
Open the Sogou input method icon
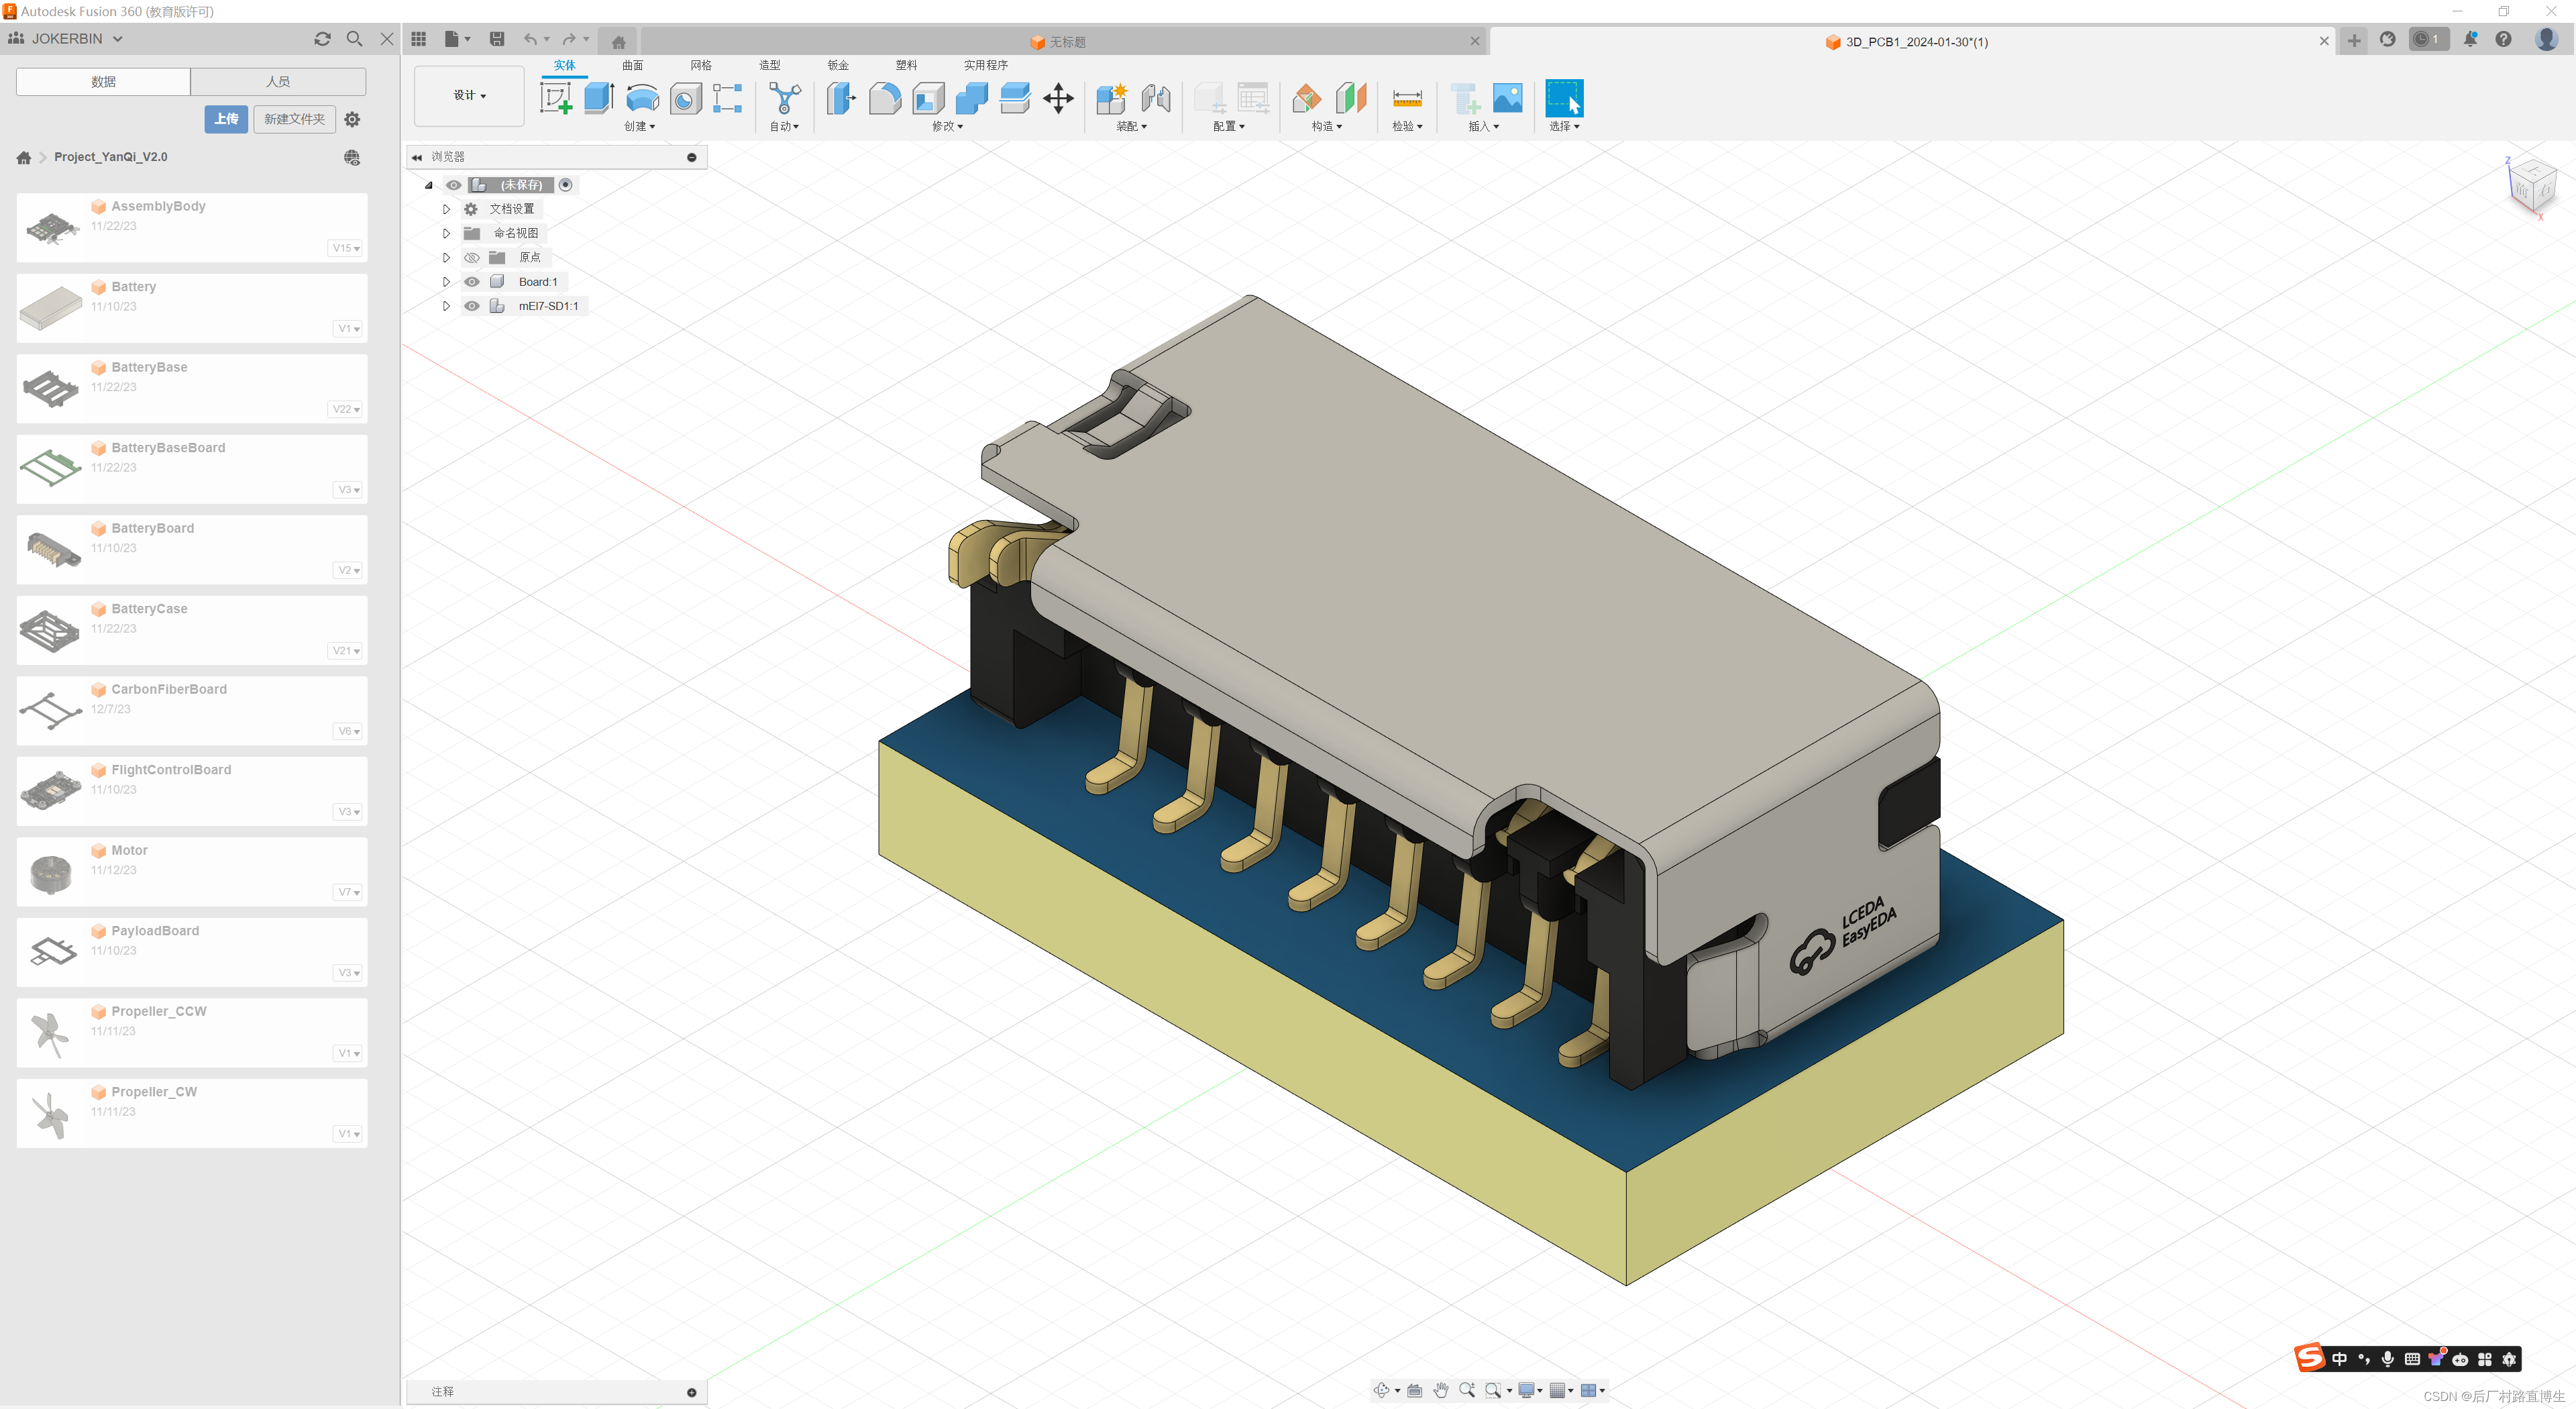(2310, 1358)
